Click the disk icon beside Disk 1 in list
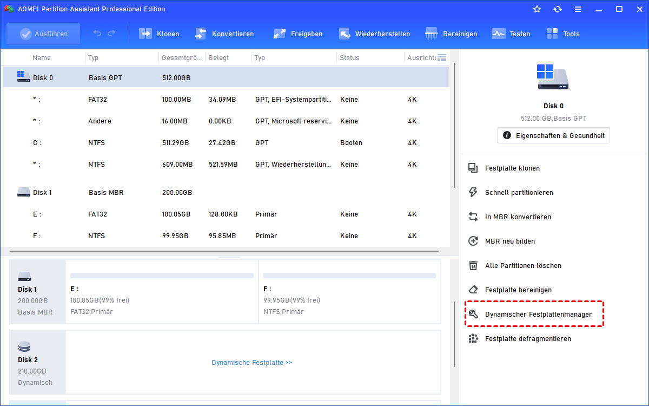The height and width of the screenshot is (406, 649). (23, 192)
